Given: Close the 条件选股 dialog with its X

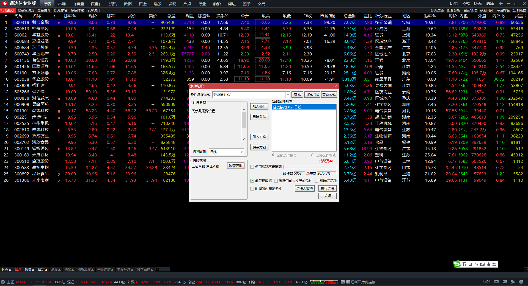Looking at the screenshot, I should point(336,86).
